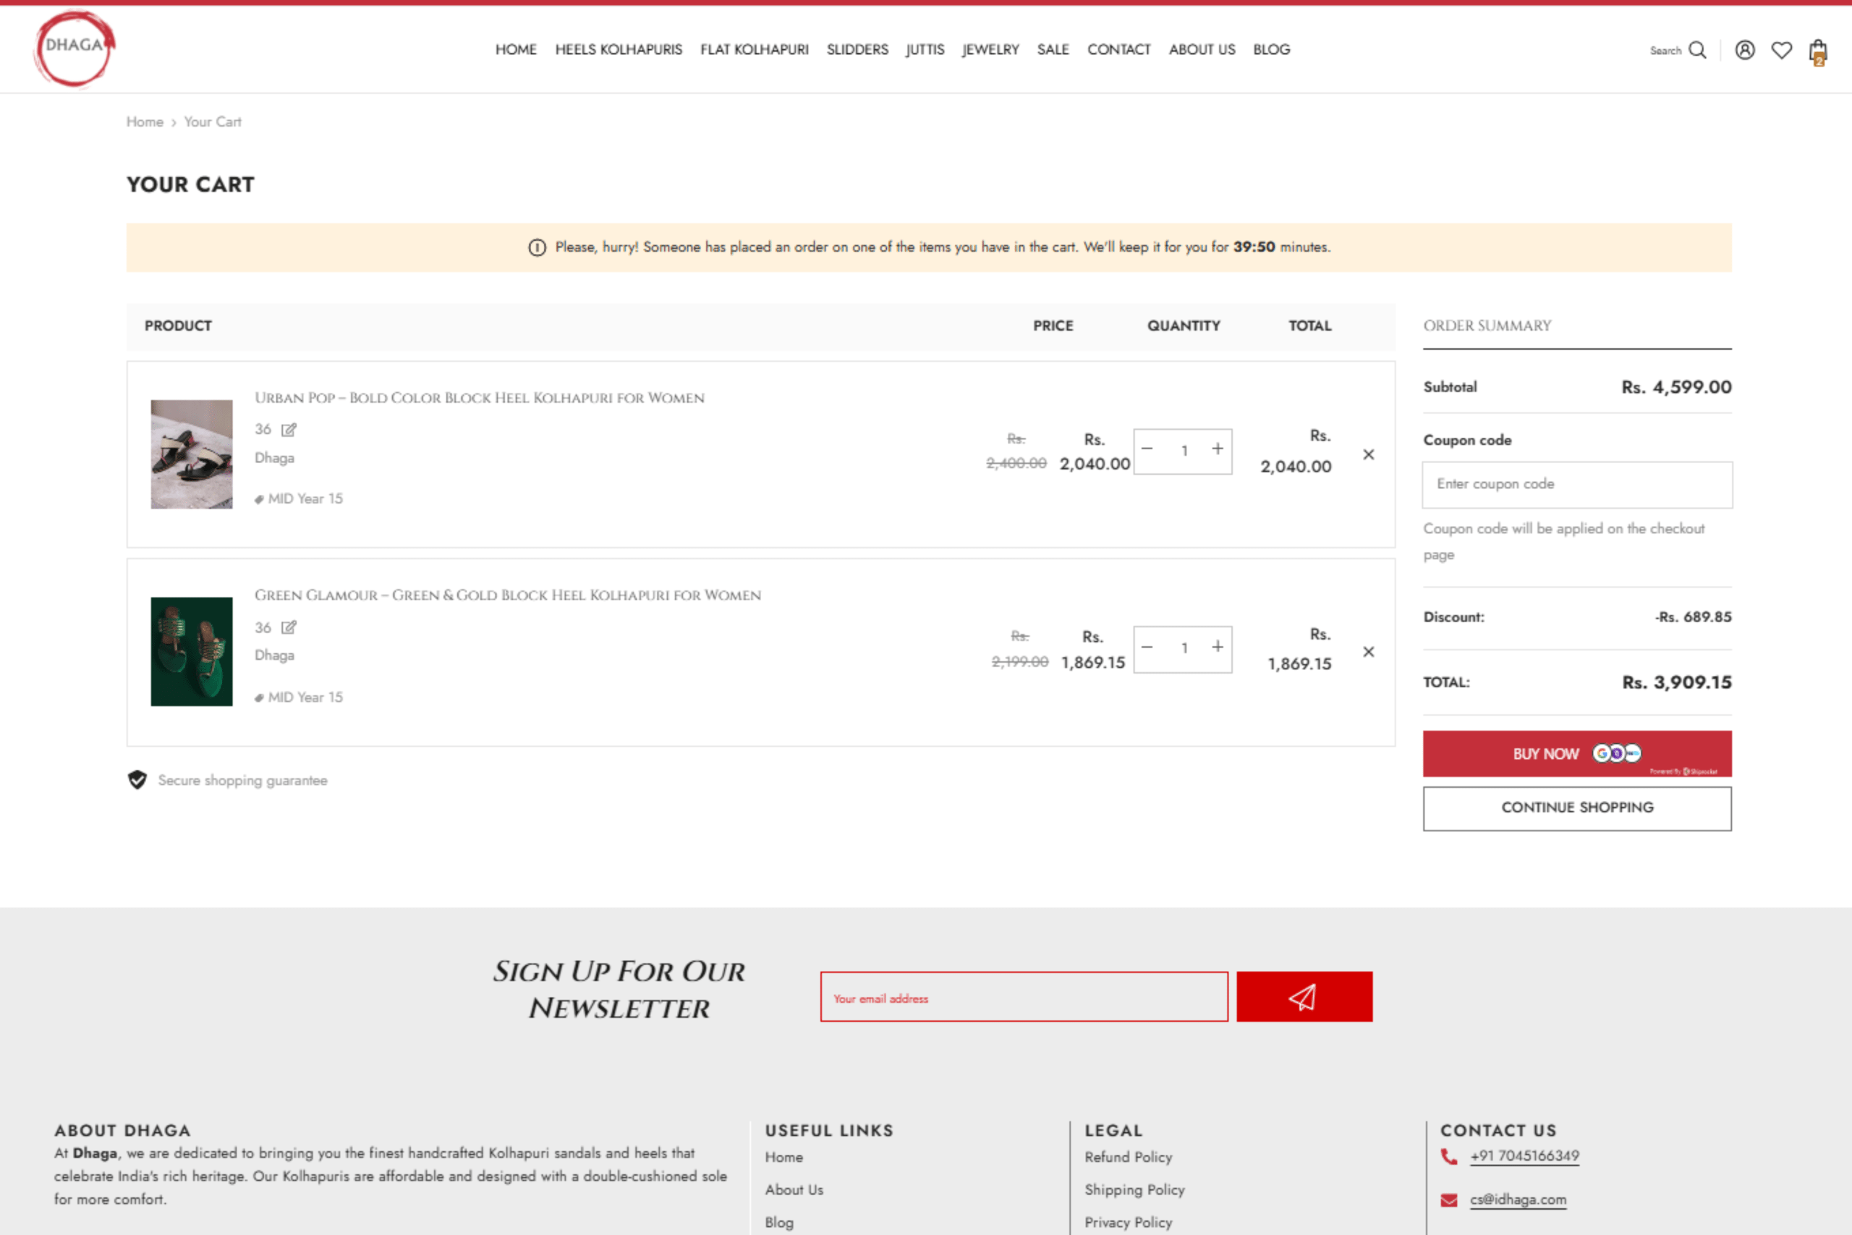The height and width of the screenshot is (1235, 1852).
Task: Click MID Year 15 tag under Urban Pop
Action: (305, 499)
